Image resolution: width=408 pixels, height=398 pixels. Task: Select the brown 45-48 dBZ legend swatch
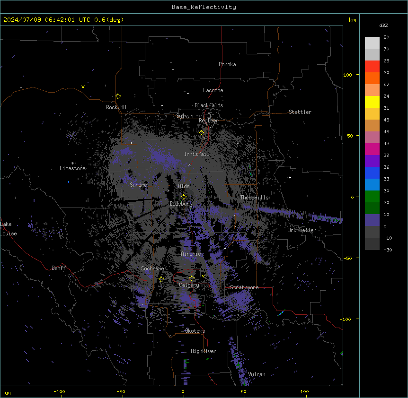(372, 125)
